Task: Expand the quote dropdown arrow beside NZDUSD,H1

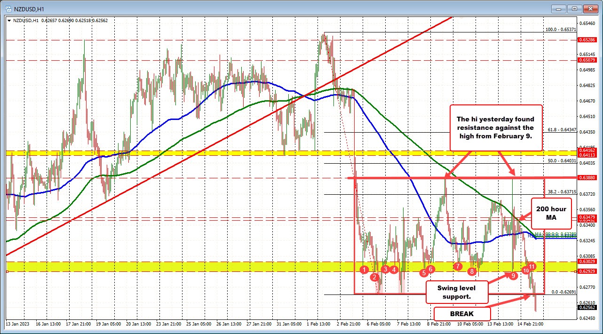Action: click(9, 20)
